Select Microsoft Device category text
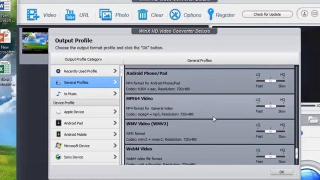This screenshot has width=320, height=180. [x=76, y=145]
